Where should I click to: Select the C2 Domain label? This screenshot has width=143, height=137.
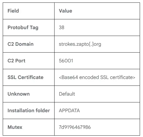click(21, 44)
